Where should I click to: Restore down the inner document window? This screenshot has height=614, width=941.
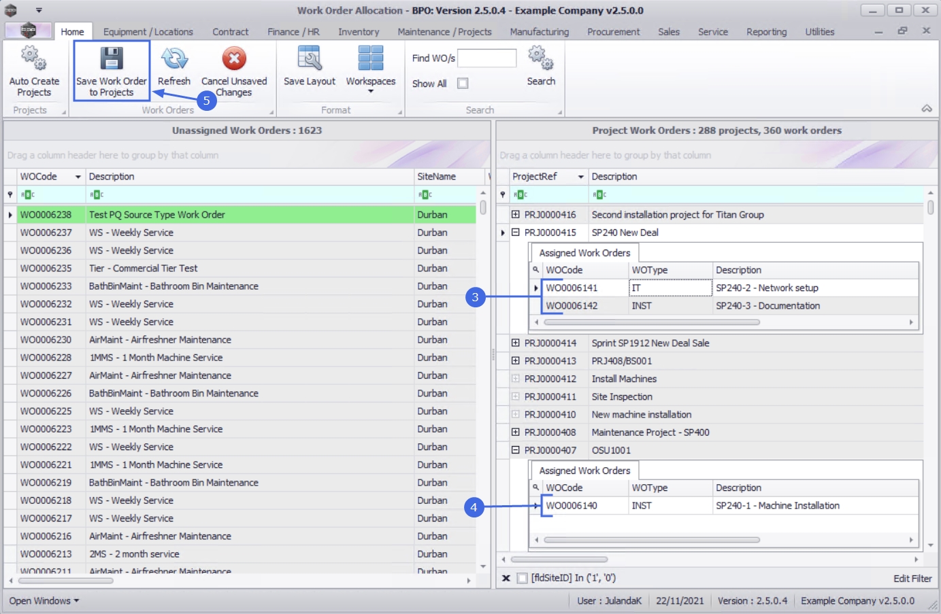pos(902,31)
